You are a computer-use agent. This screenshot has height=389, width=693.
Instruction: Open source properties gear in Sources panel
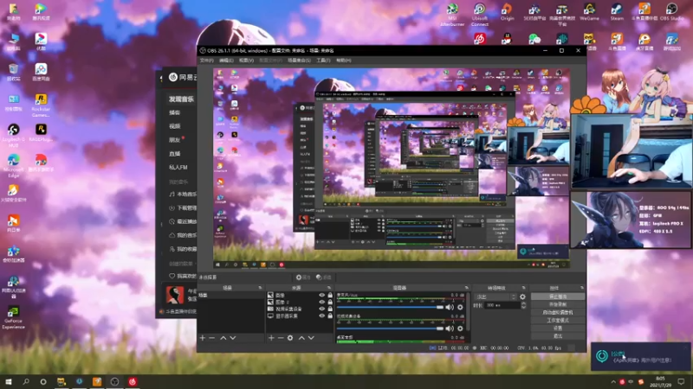click(290, 338)
